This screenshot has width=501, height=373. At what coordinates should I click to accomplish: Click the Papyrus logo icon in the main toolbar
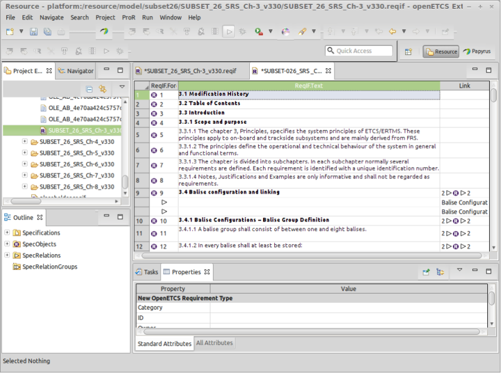tap(104, 31)
